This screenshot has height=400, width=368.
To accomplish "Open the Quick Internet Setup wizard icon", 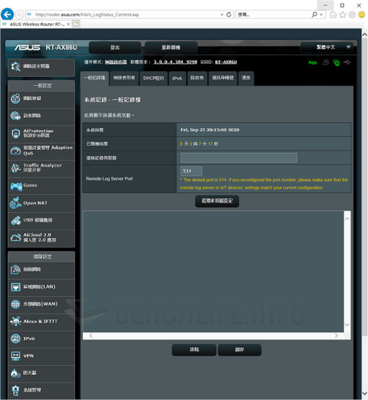I will click(x=16, y=67).
